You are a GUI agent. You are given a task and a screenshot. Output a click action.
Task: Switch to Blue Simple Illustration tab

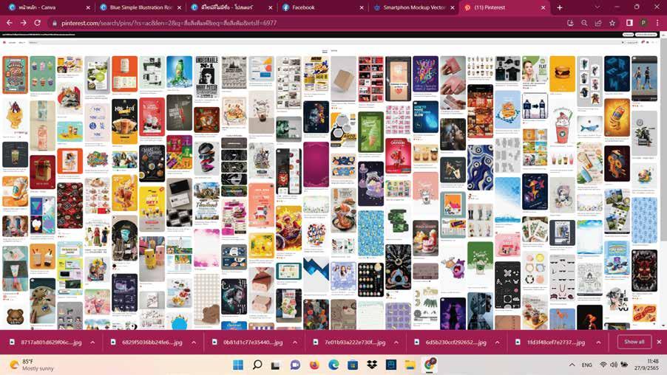coord(140,7)
